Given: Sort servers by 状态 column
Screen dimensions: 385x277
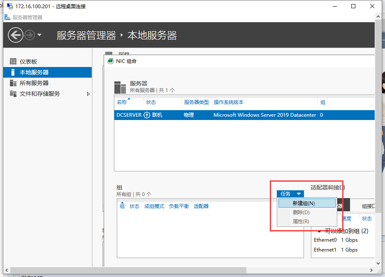Looking at the screenshot, I should (x=151, y=102).
